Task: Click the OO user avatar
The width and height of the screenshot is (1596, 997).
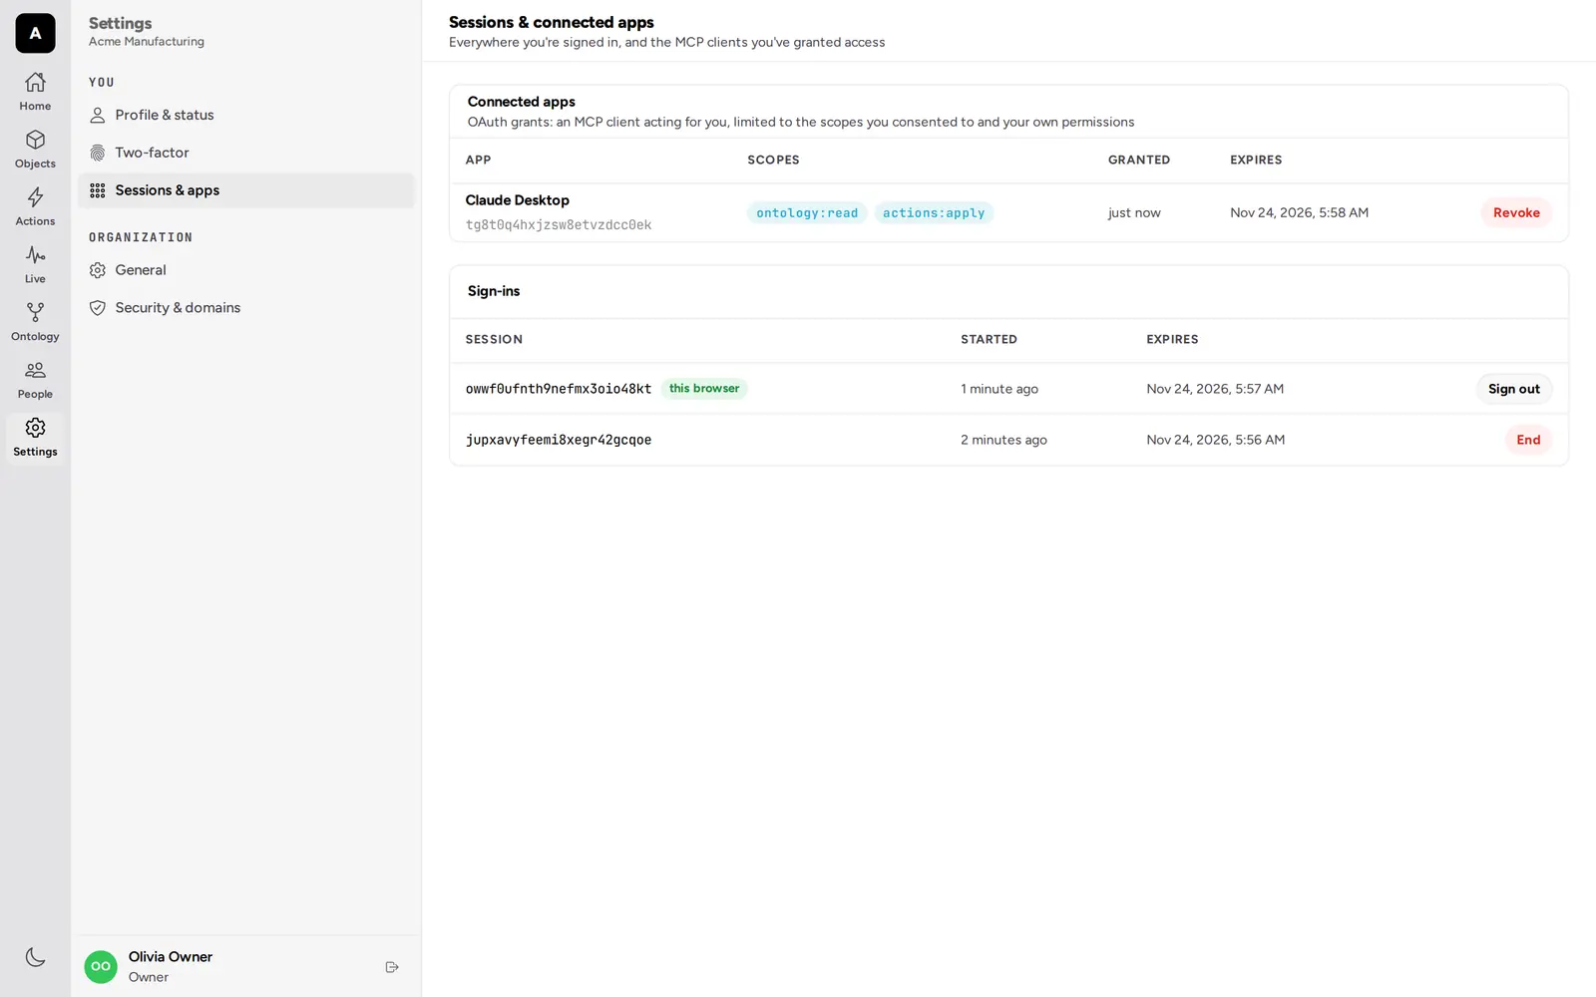Action: click(101, 966)
